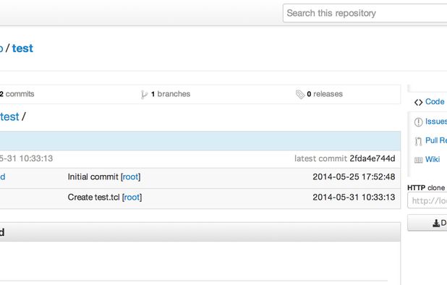This screenshot has height=285, width=447.
Task: Click the Issues exclamation icon
Action: click(418, 122)
